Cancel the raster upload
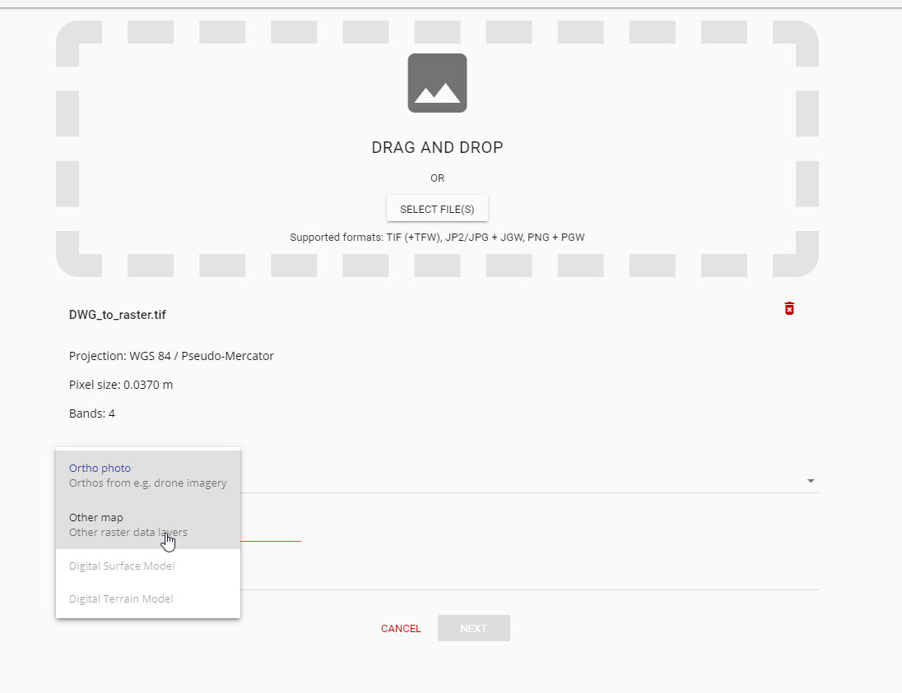The image size is (902, 693). click(401, 629)
